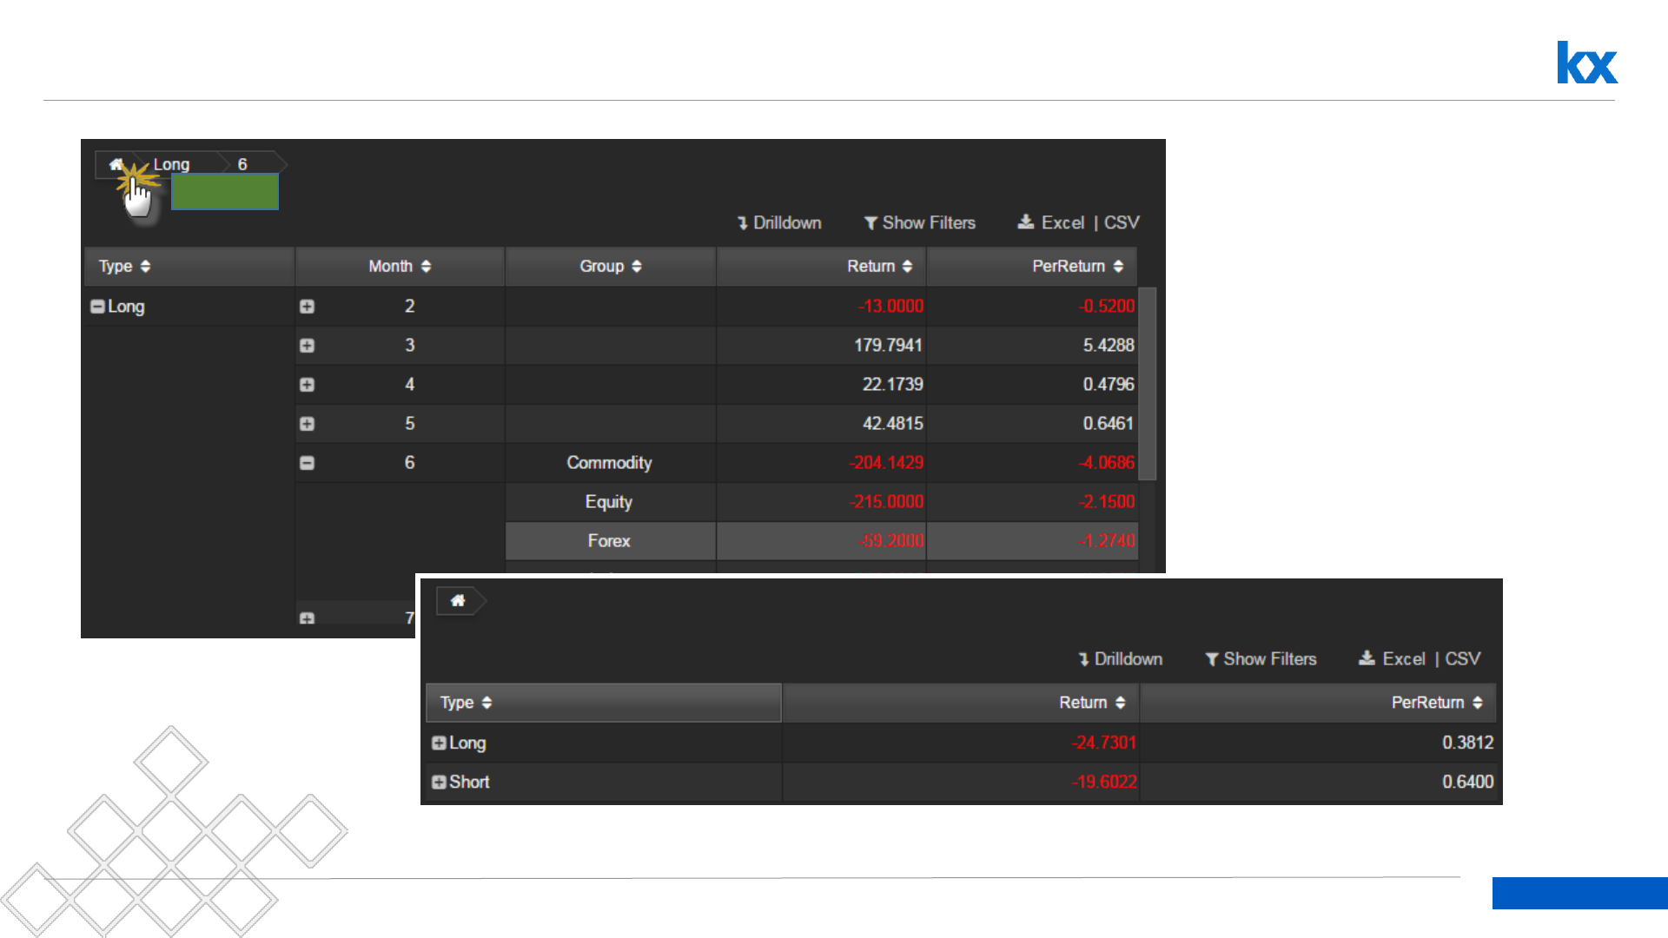The height and width of the screenshot is (938, 1668).
Task: Collapse the Long row in upper table
Action: coord(97,307)
